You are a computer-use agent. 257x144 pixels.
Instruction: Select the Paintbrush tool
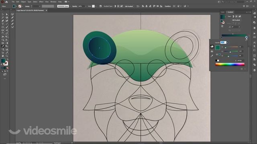[x=7, y=27]
